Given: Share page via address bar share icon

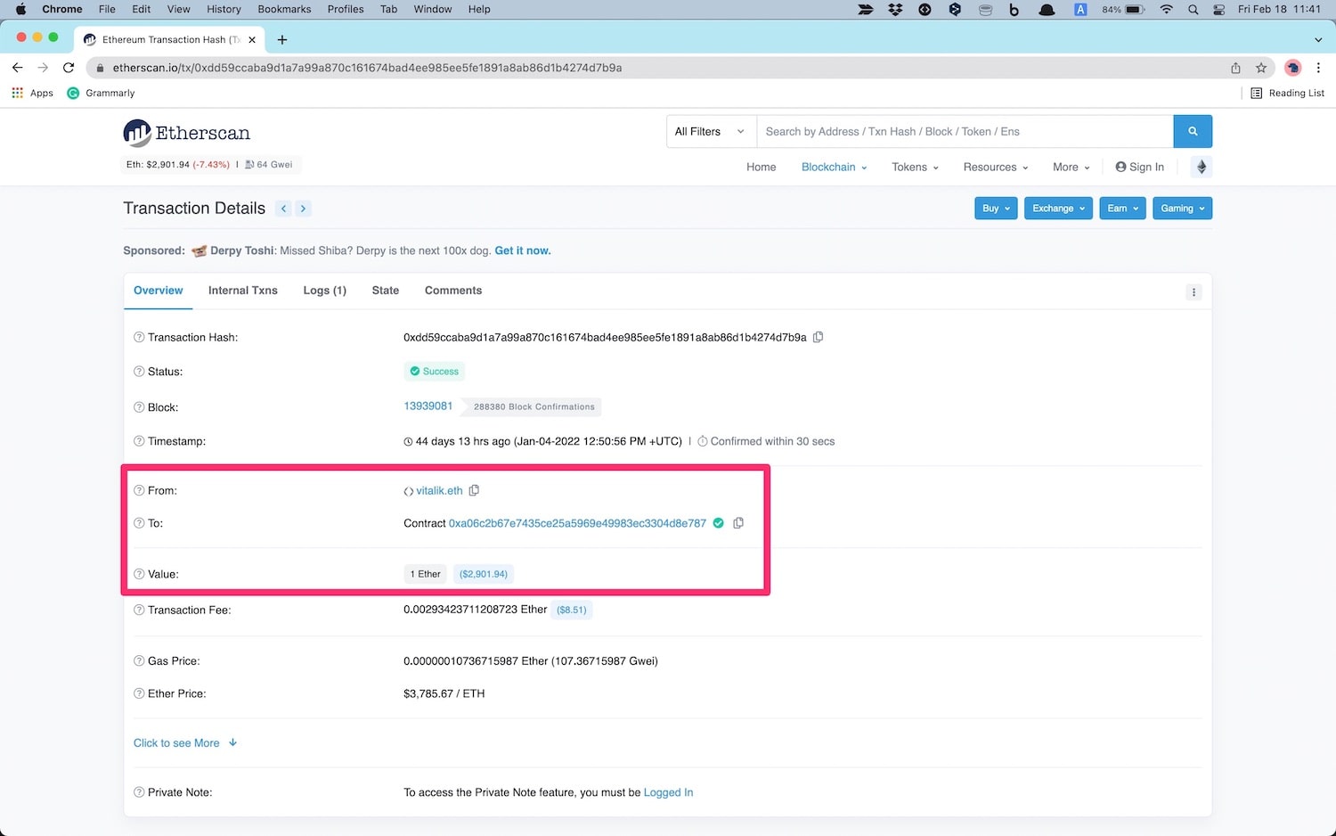Looking at the screenshot, I should (1236, 68).
